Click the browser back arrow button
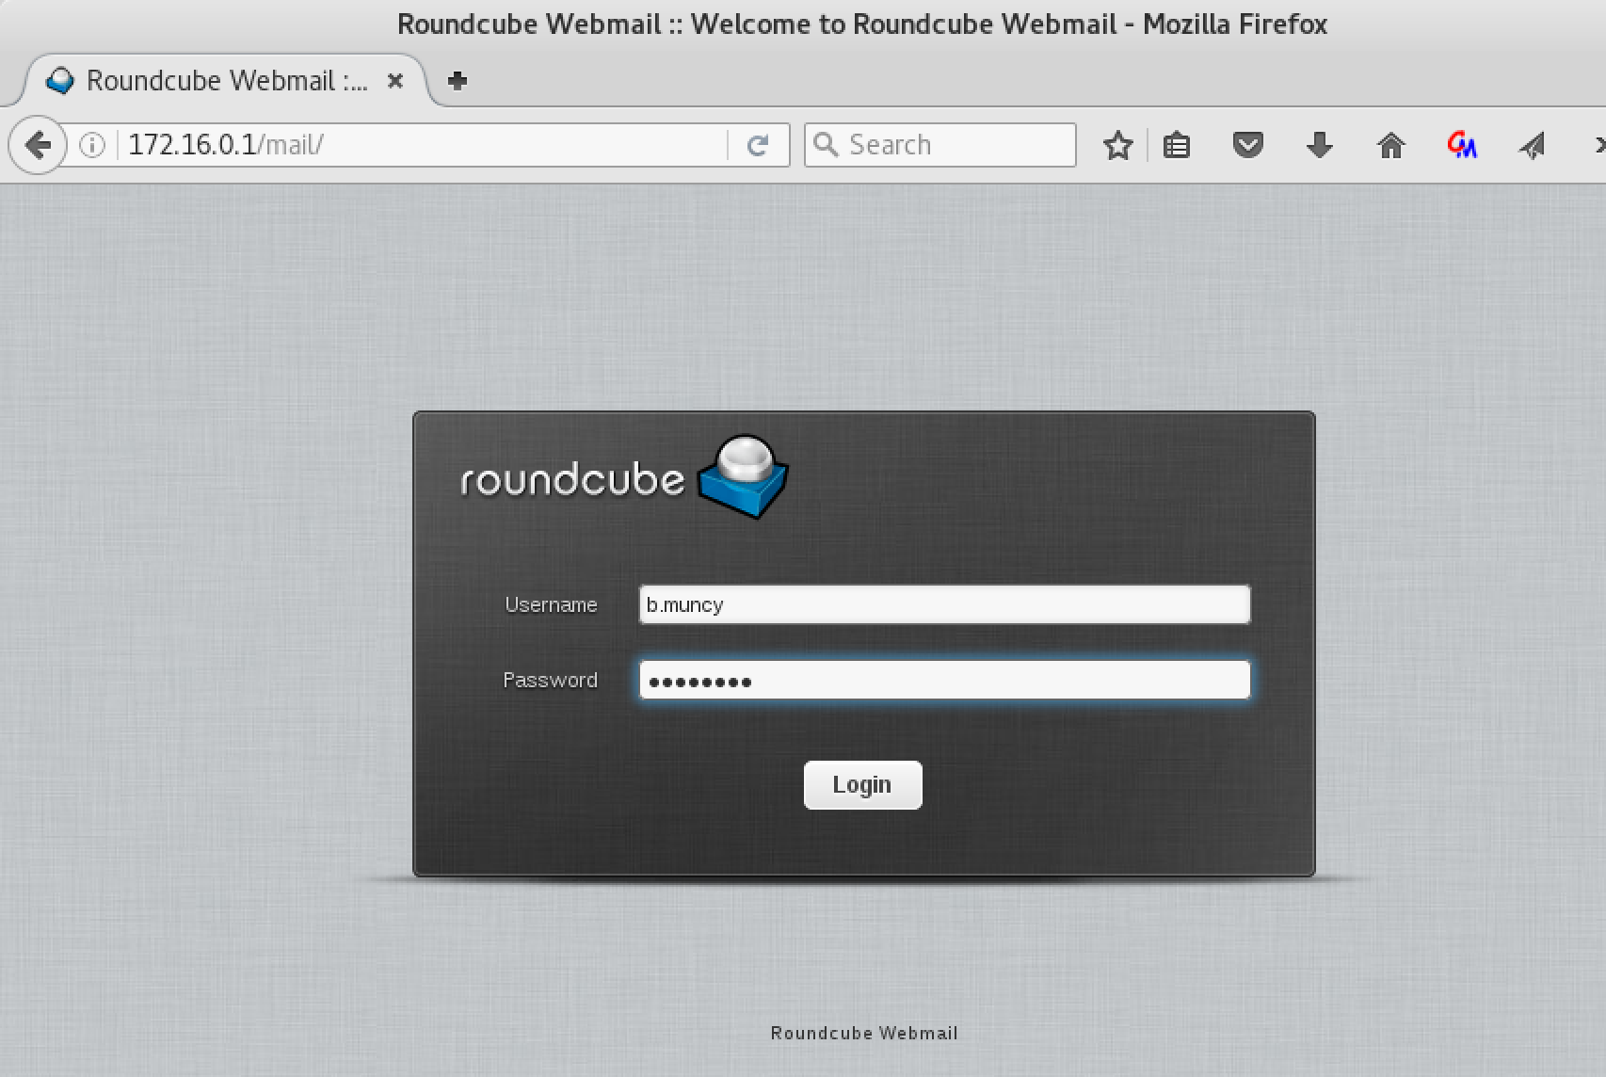 point(38,145)
